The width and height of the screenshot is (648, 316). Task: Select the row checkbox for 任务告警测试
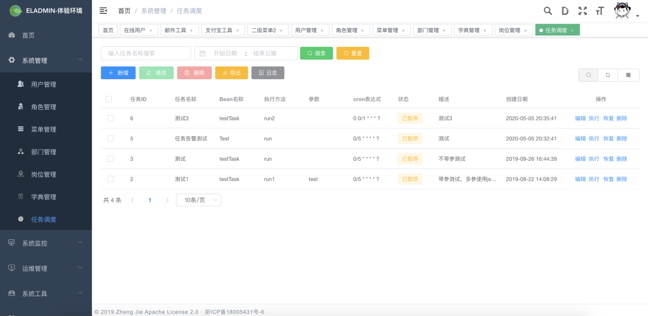(110, 139)
